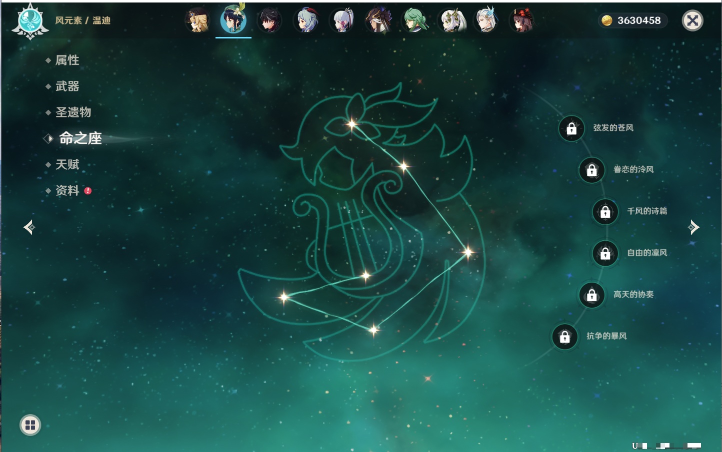Switch to the 天赋 talents page
Viewport: 722px width, 452px height.
tap(67, 165)
